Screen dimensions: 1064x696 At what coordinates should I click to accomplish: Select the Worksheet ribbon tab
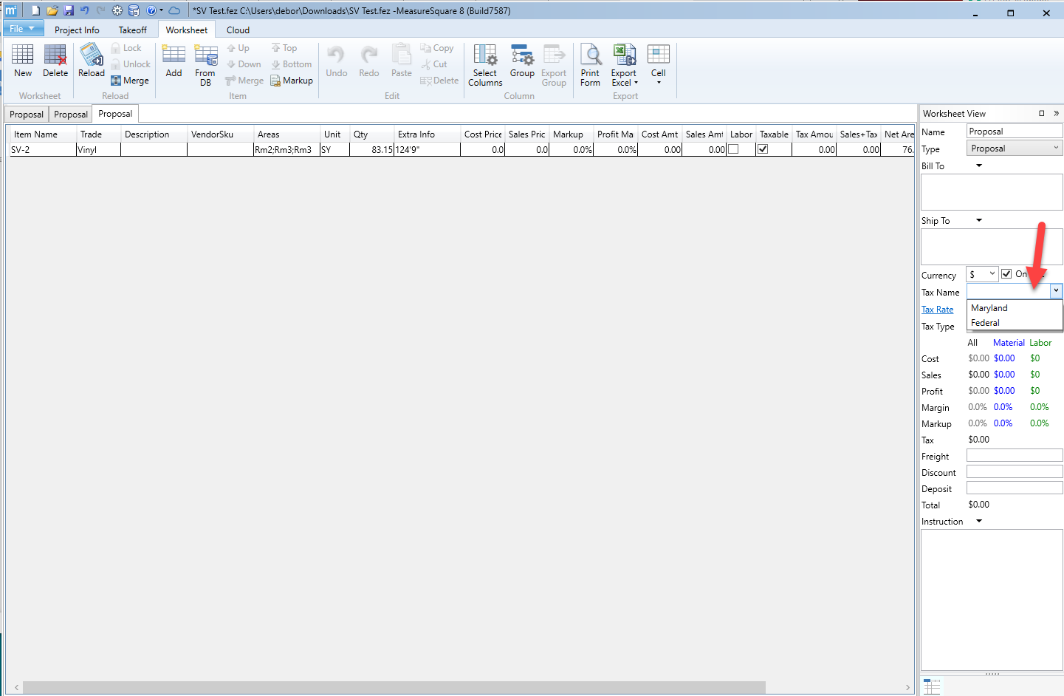[x=187, y=30]
